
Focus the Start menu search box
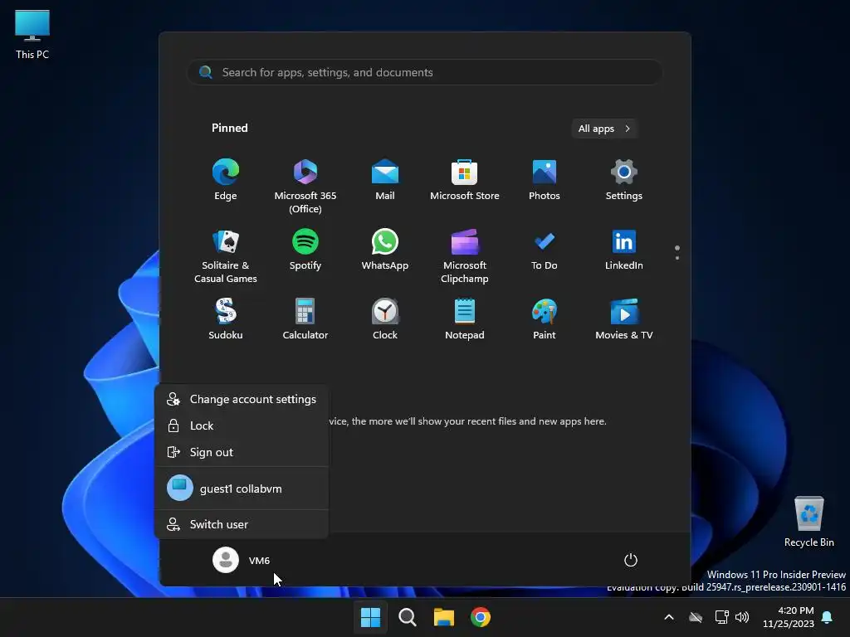pyautogui.click(x=424, y=72)
